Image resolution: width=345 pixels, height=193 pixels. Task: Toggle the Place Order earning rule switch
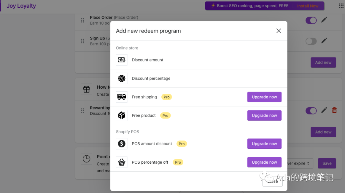(311, 20)
